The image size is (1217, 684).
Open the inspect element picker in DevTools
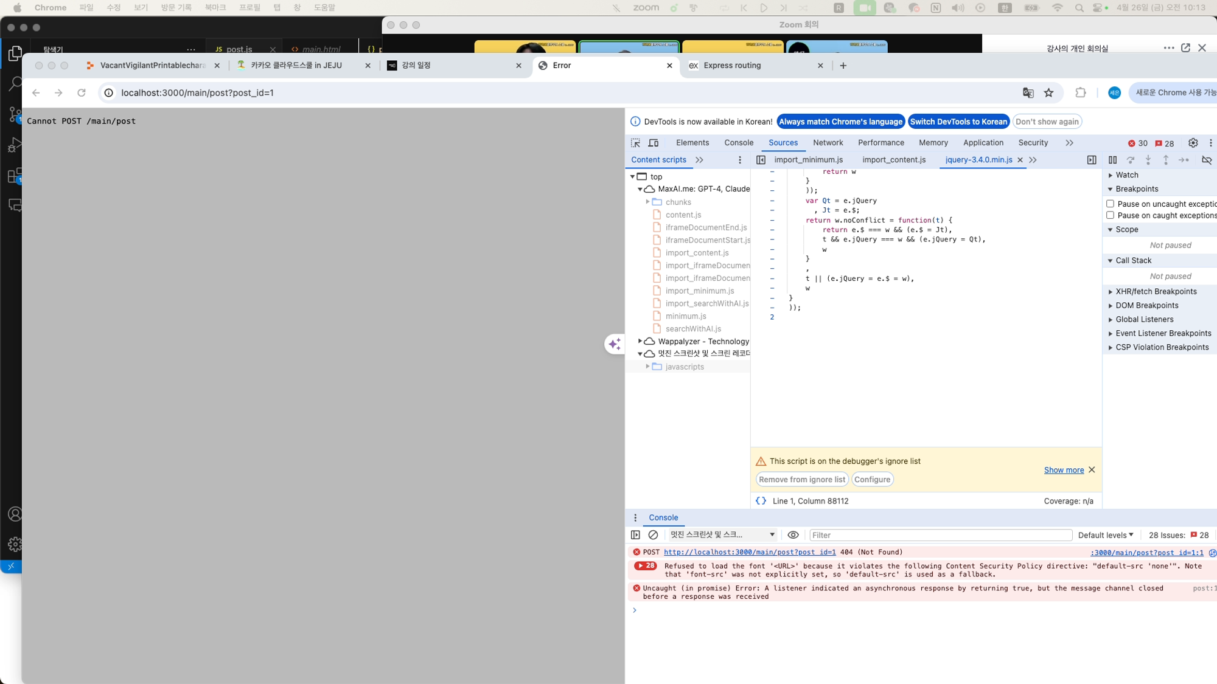(x=635, y=143)
